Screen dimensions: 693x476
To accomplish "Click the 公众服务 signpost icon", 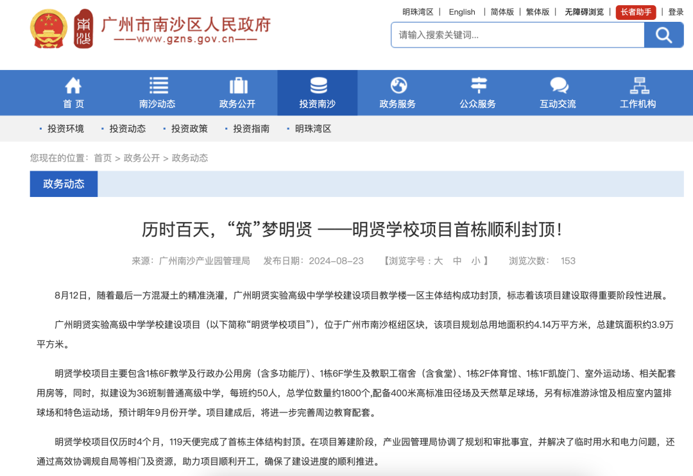I will pyautogui.click(x=479, y=85).
